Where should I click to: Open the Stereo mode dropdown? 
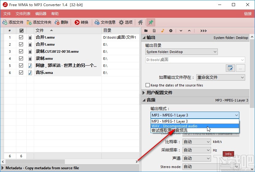[211, 167]
